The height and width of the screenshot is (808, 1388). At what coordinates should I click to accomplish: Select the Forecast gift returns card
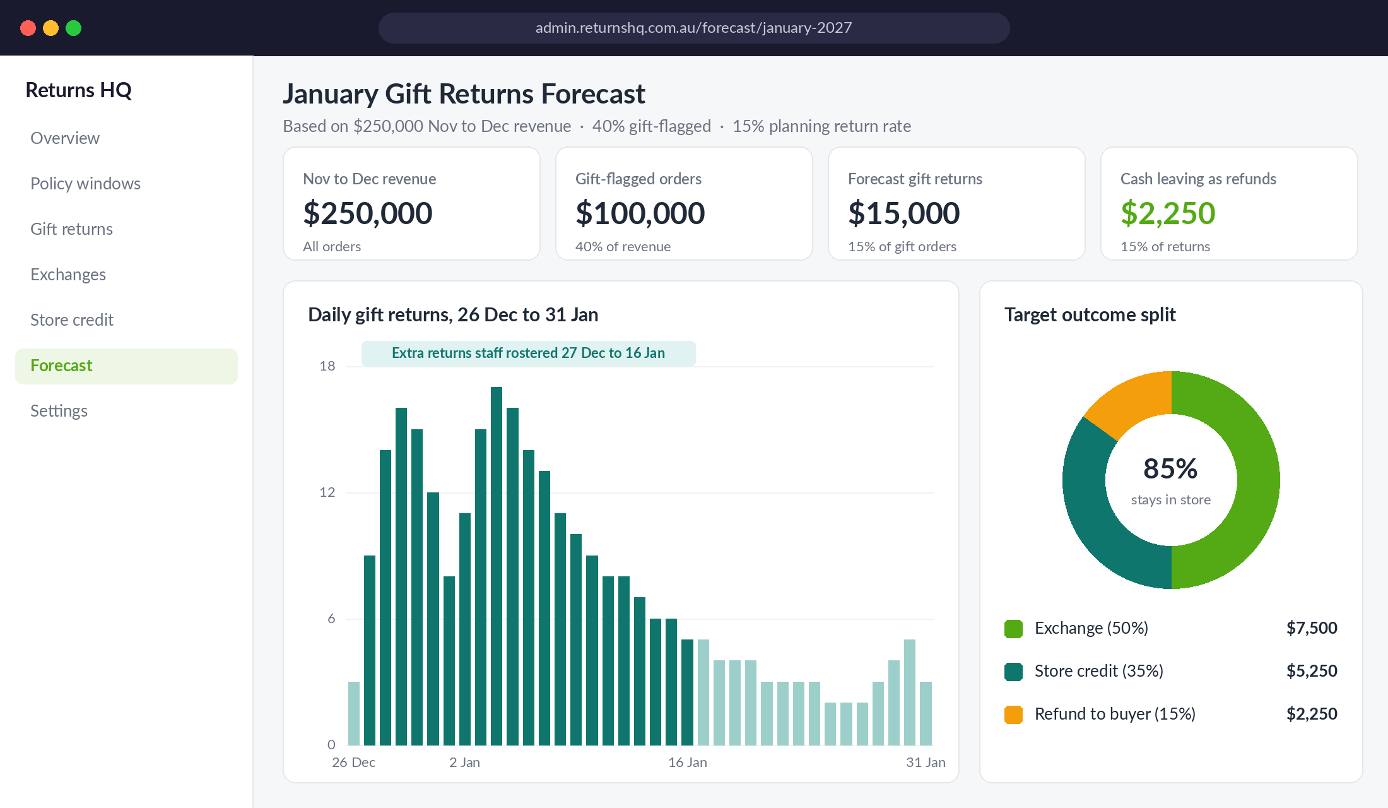956,204
